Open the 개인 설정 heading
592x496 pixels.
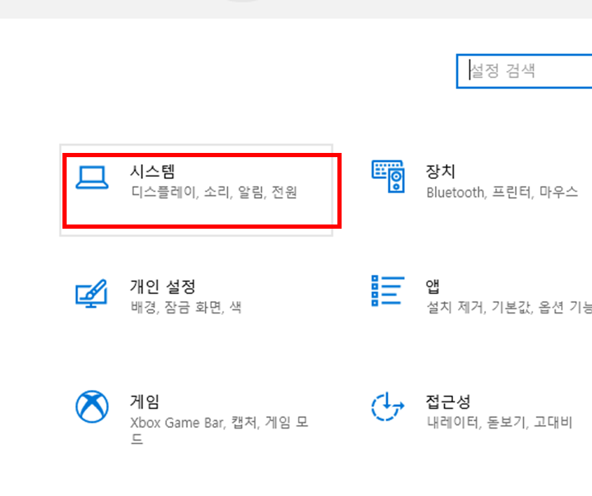pos(163,286)
